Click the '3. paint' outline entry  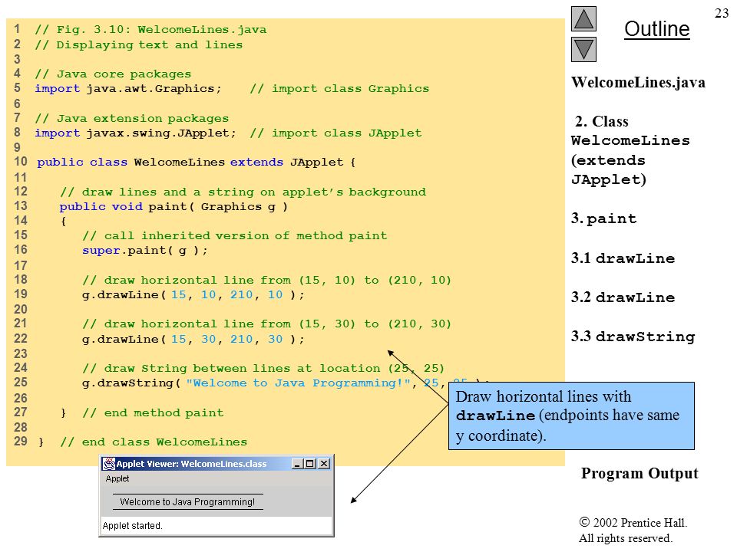(x=603, y=219)
